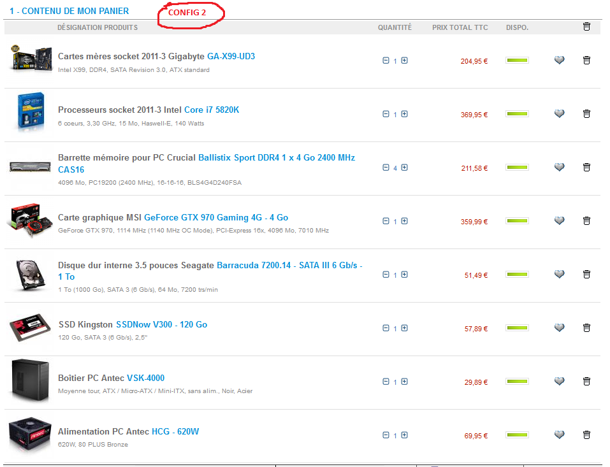Favorite the GeForce GTX 970 Gaming 4G
The image size is (610, 467).
click(560, 221)
